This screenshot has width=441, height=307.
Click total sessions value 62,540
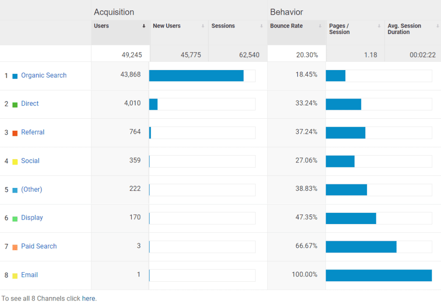(249, 55)
